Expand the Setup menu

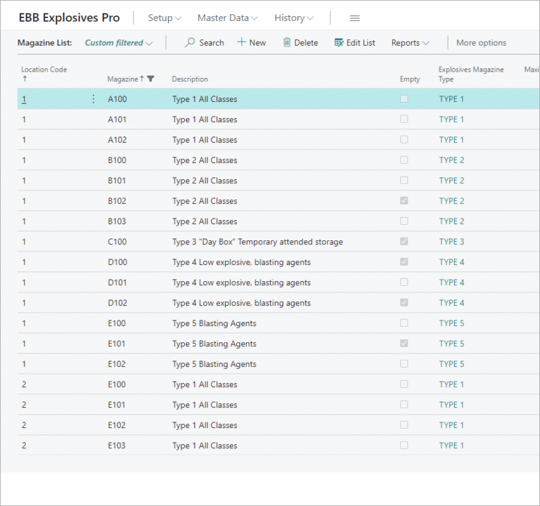pyautogui.click(x=165, y=18)
